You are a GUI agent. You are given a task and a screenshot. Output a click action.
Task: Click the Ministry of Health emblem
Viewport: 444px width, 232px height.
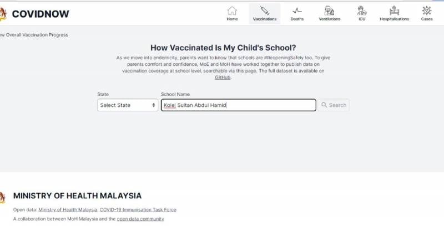point(3,198)
